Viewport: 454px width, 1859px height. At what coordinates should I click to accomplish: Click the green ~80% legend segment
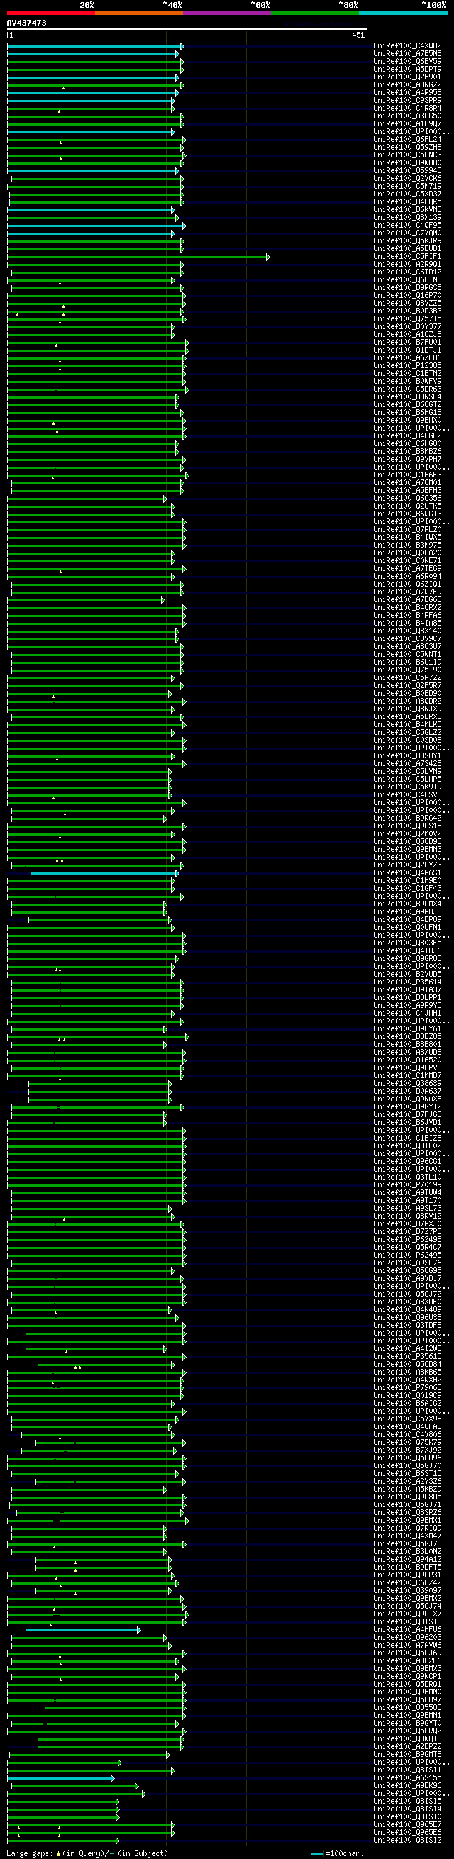pyautogui.click(x=315, y=13)
